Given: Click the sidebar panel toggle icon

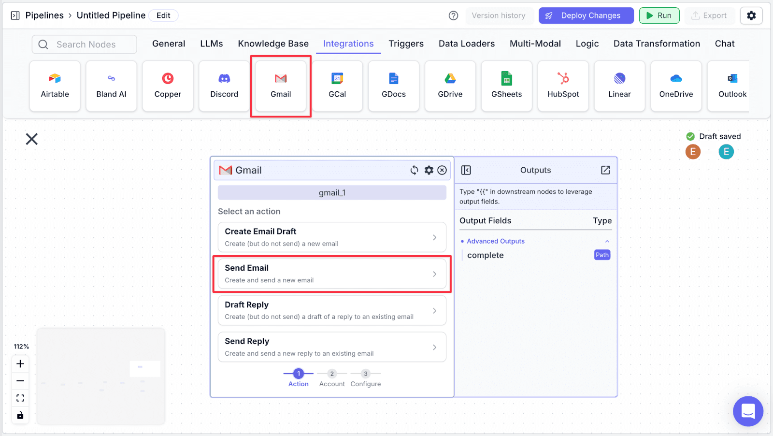Looking at the screenshot, I should pyautogui.click(x=15, y=15).
